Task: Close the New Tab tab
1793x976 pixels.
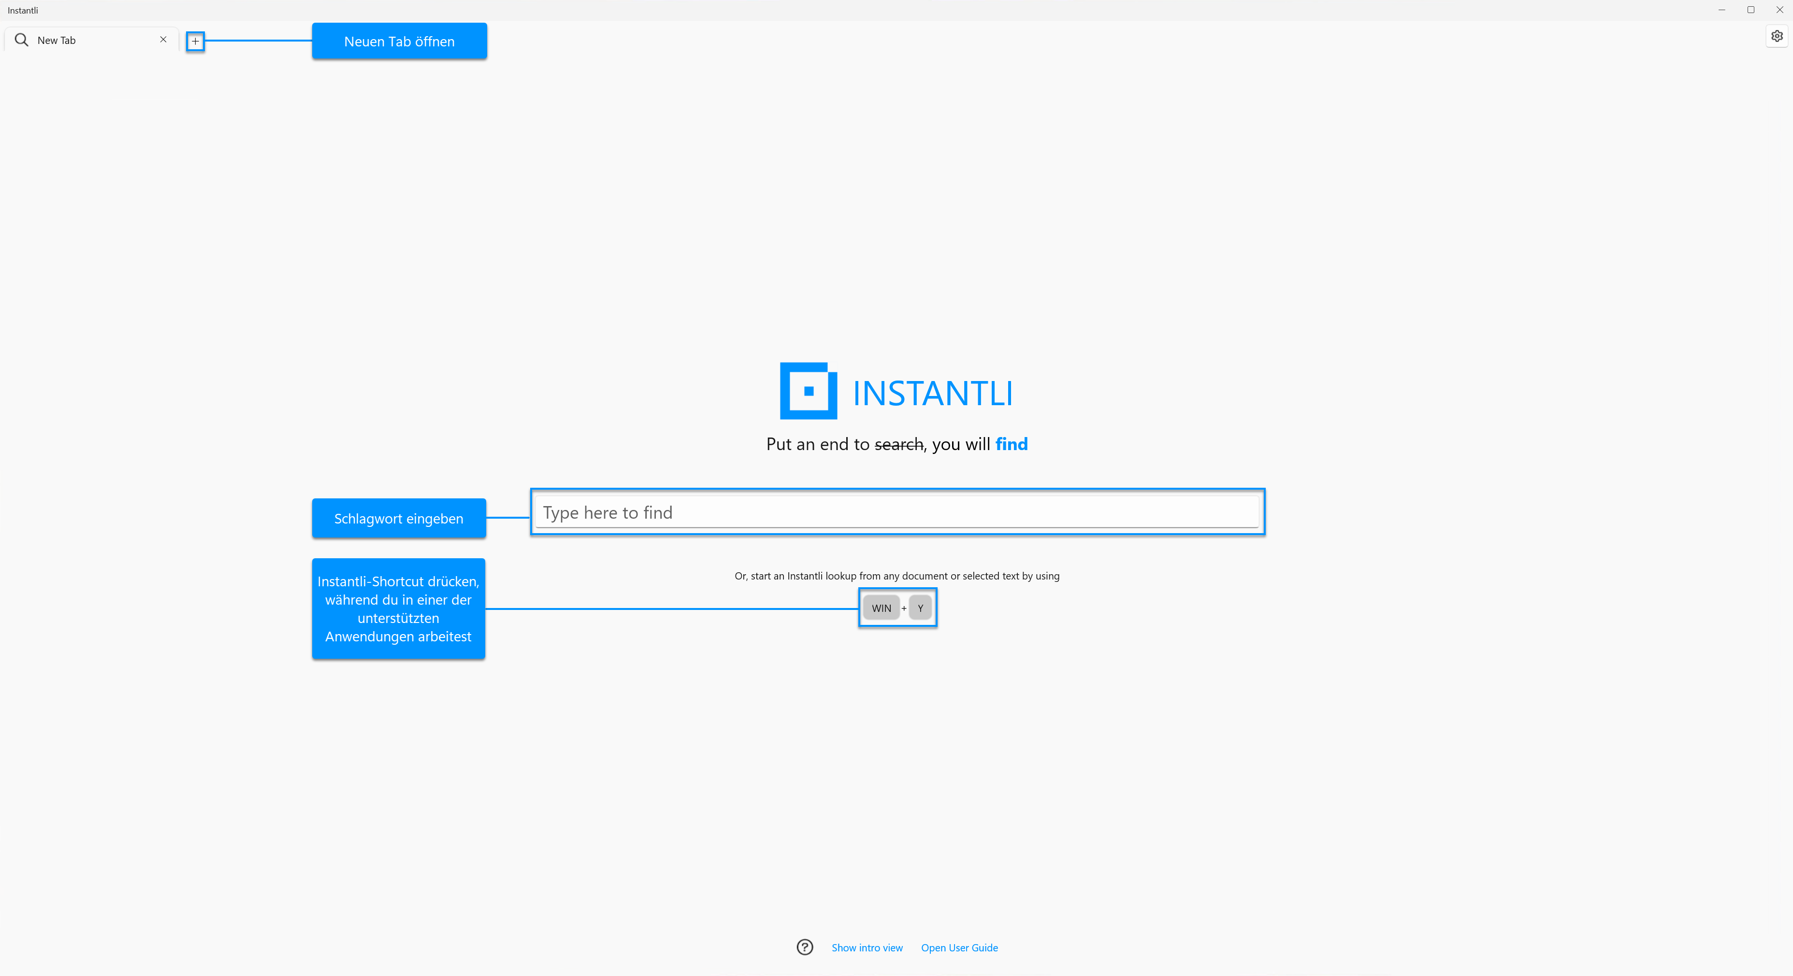Action: [163, 40]
